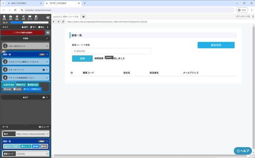The image size is (255, 158).
Task: Collapse side panel with double-chevron icon
Action: 47,17
